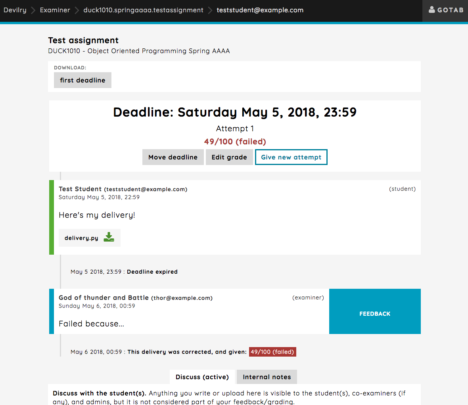Click the chevron after Examiner breadcrumb
This screenshot has width=468, height=405.
click(77, 10)
